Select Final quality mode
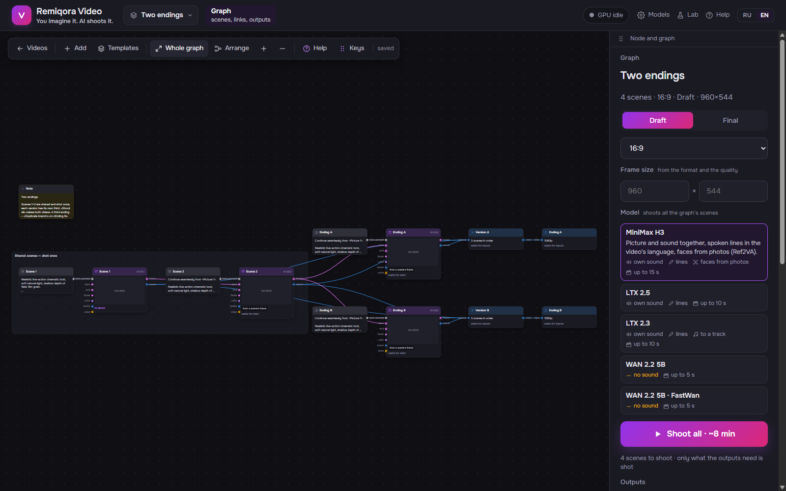 [x=730, y=120]
